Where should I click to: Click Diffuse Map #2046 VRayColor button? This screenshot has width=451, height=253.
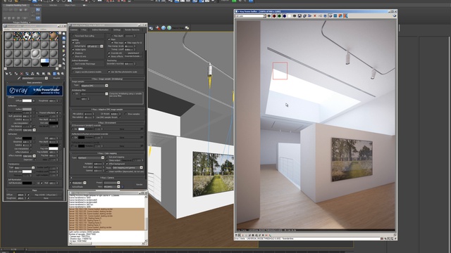point(46,195)
